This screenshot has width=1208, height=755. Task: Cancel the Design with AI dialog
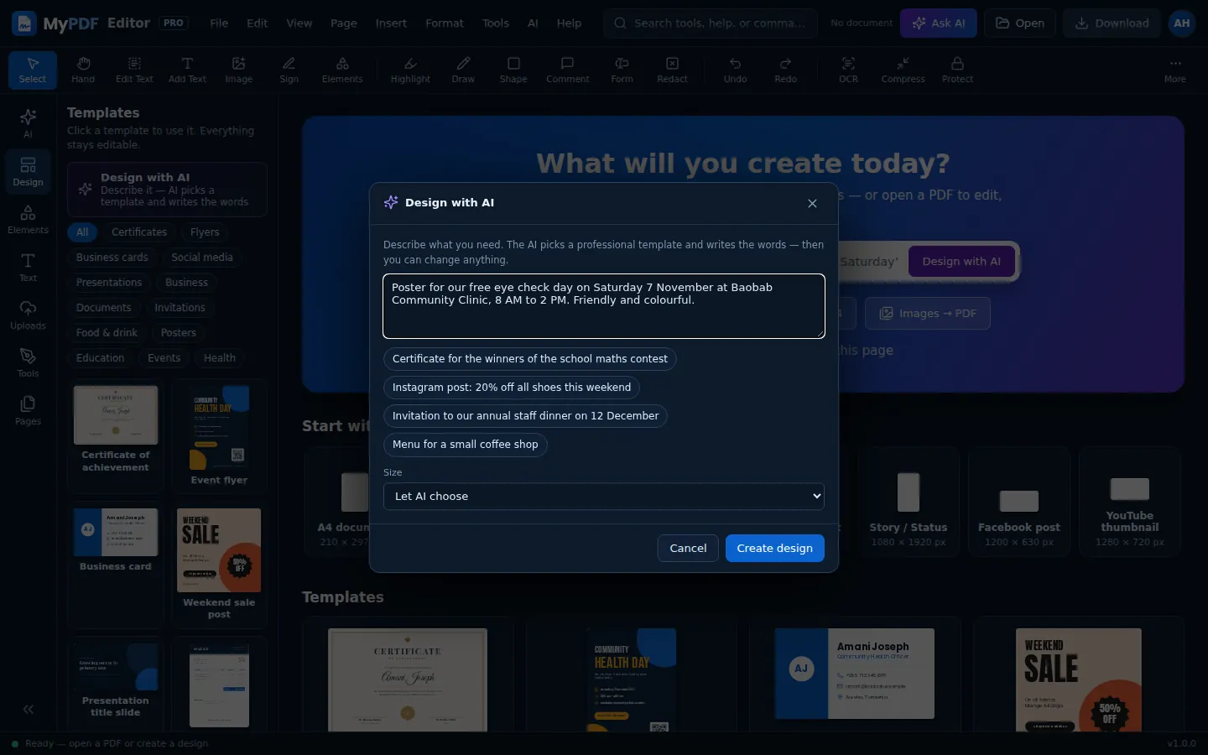pos(688,548)
